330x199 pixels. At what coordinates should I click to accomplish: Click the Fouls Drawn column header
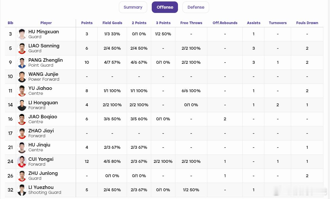[x=307, y=23]
